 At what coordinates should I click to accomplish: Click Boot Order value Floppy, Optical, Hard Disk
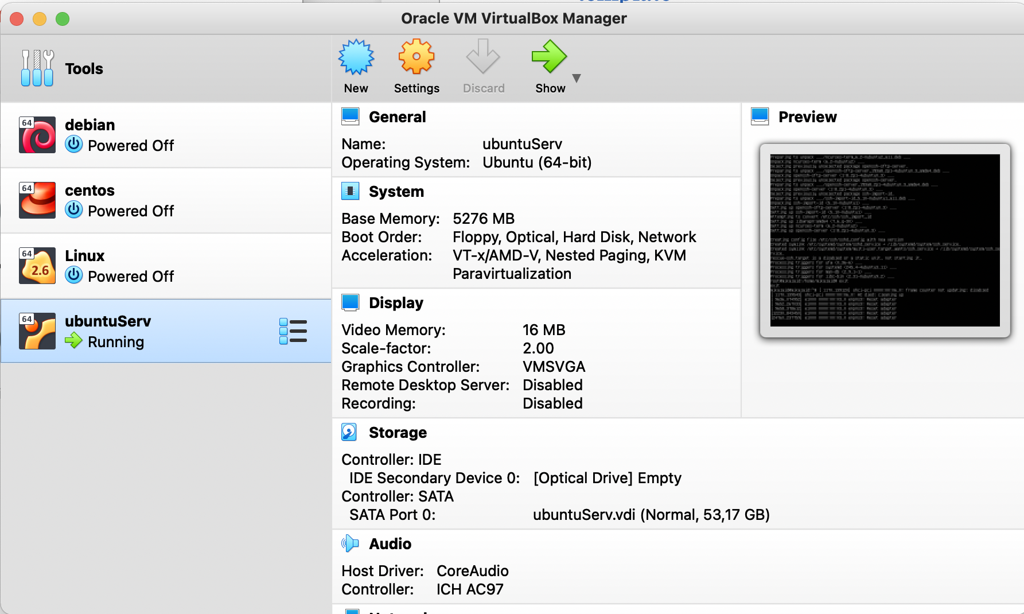pos(574,237)
